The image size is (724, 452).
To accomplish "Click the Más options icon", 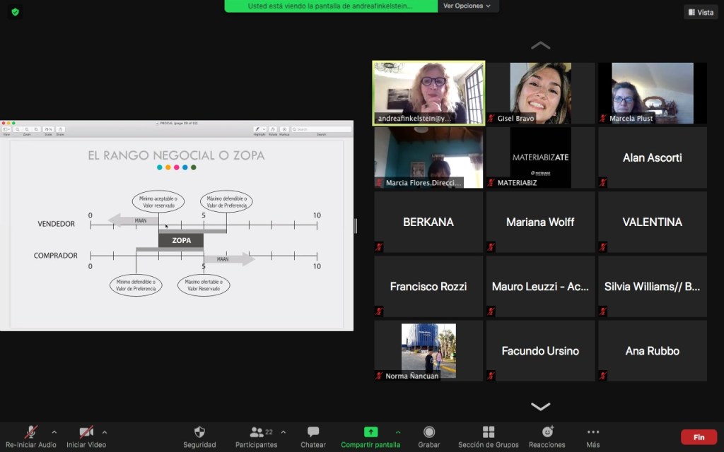I will 593,432.
